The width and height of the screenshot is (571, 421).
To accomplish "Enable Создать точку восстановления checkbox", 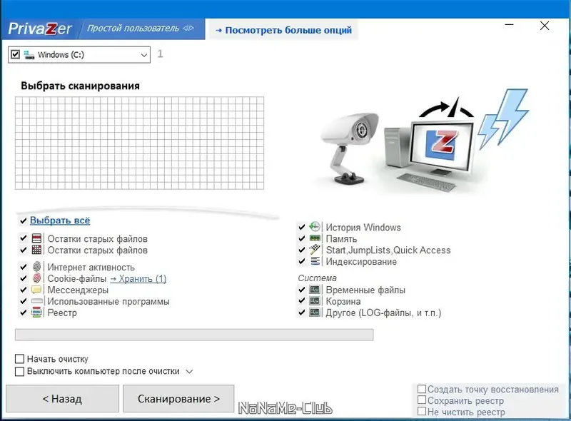I will (422, 389).
